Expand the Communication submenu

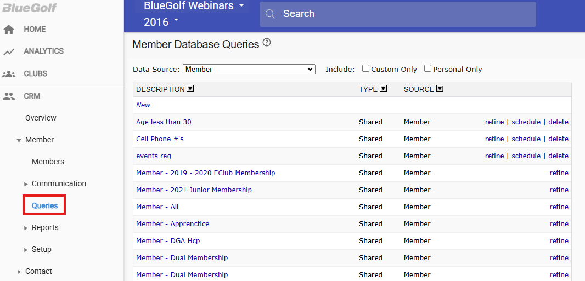click(26, 184)
